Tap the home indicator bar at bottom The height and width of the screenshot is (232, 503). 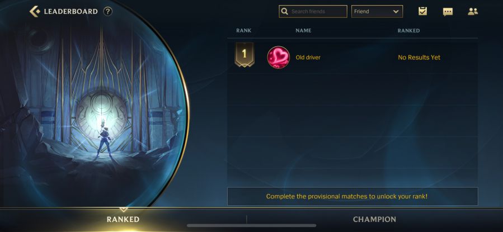pyautogui.click(x=252, y=226)
